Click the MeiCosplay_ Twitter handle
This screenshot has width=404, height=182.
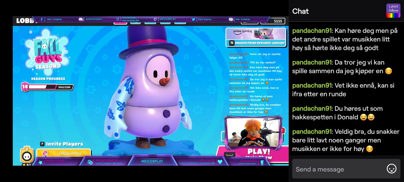[x=205, y=20]
